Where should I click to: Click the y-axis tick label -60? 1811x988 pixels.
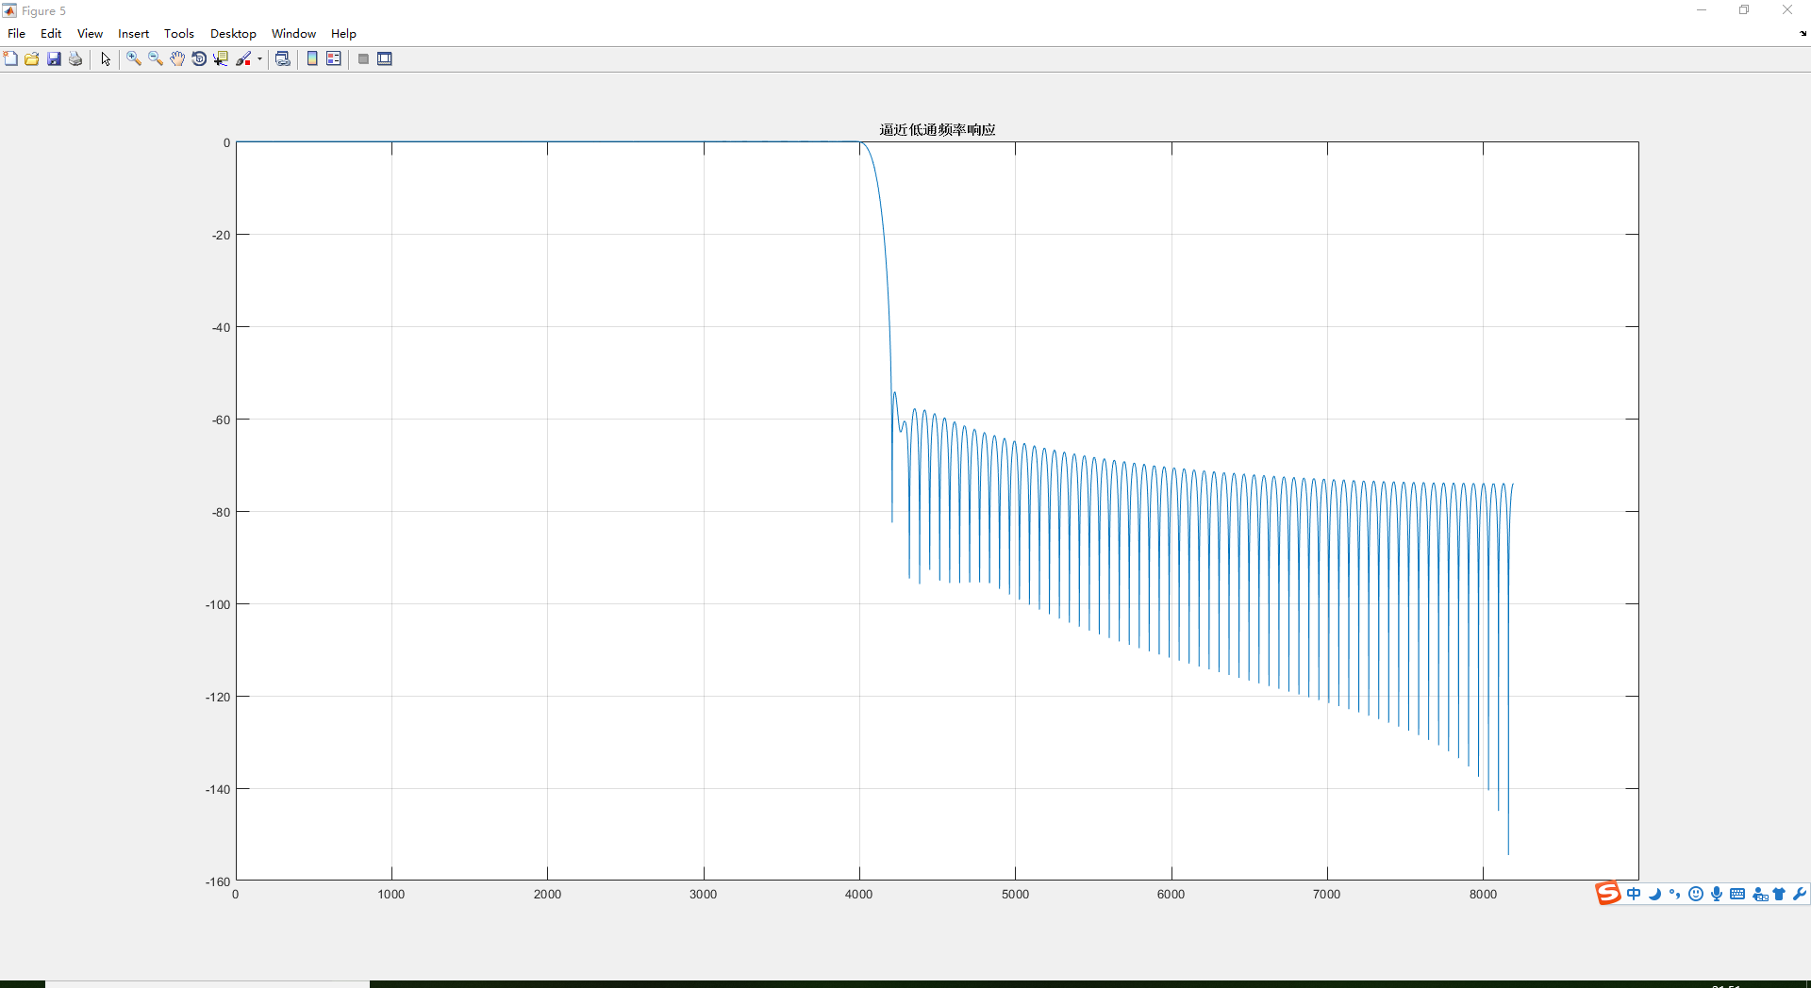[x=221, y=420]
